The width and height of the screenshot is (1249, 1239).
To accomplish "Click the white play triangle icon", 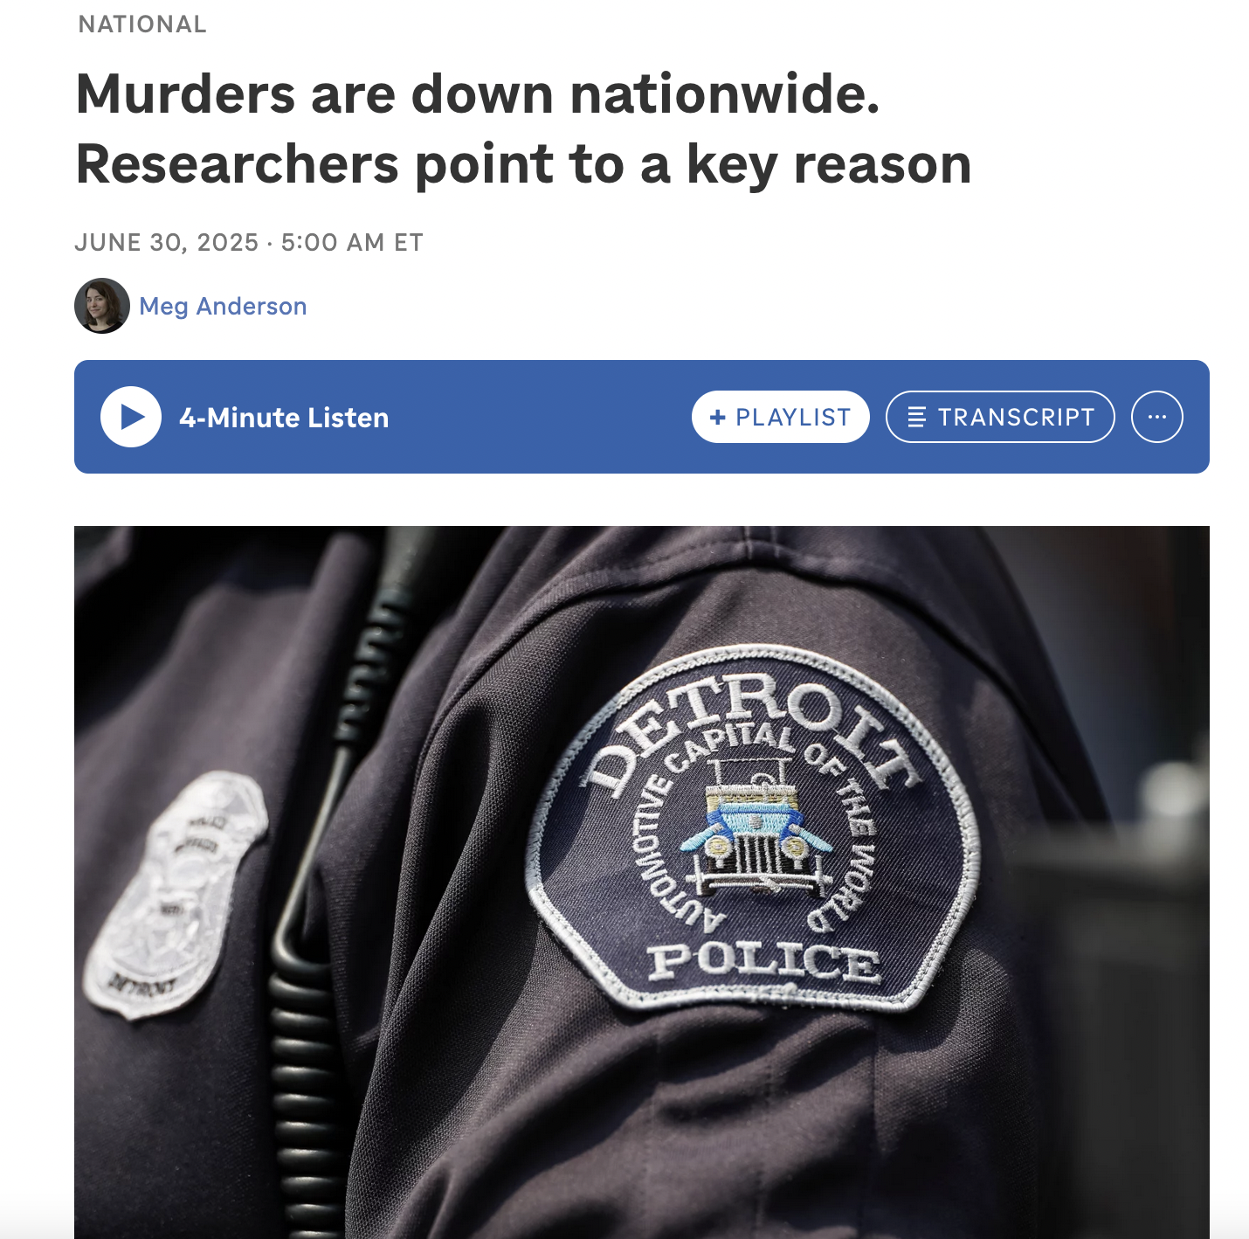I will 133,417.
